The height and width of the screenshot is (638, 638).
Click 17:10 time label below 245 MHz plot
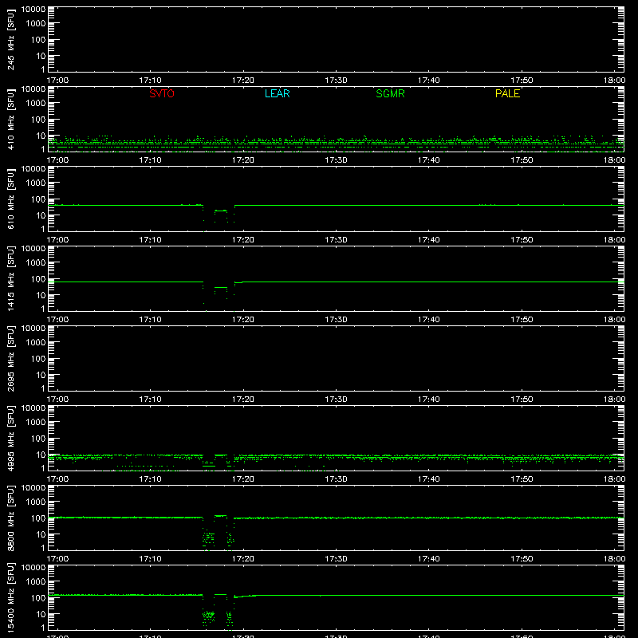(x=150, y=81)
